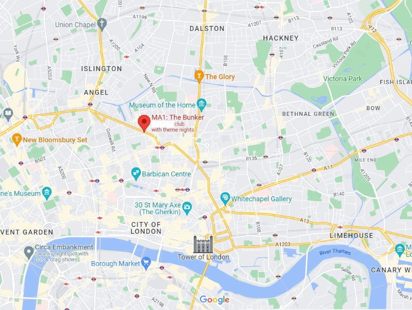Select the Borough Market shopping cart icon
This screenshot has height=310, width=412.
(x=146, y=264)
